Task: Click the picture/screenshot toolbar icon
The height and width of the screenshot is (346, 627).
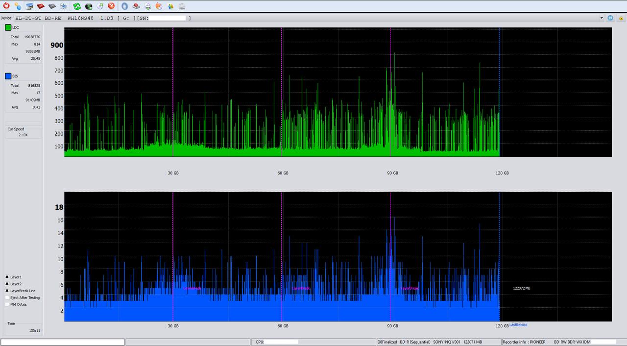Action: pyautogui.click(x=29, y=6)
